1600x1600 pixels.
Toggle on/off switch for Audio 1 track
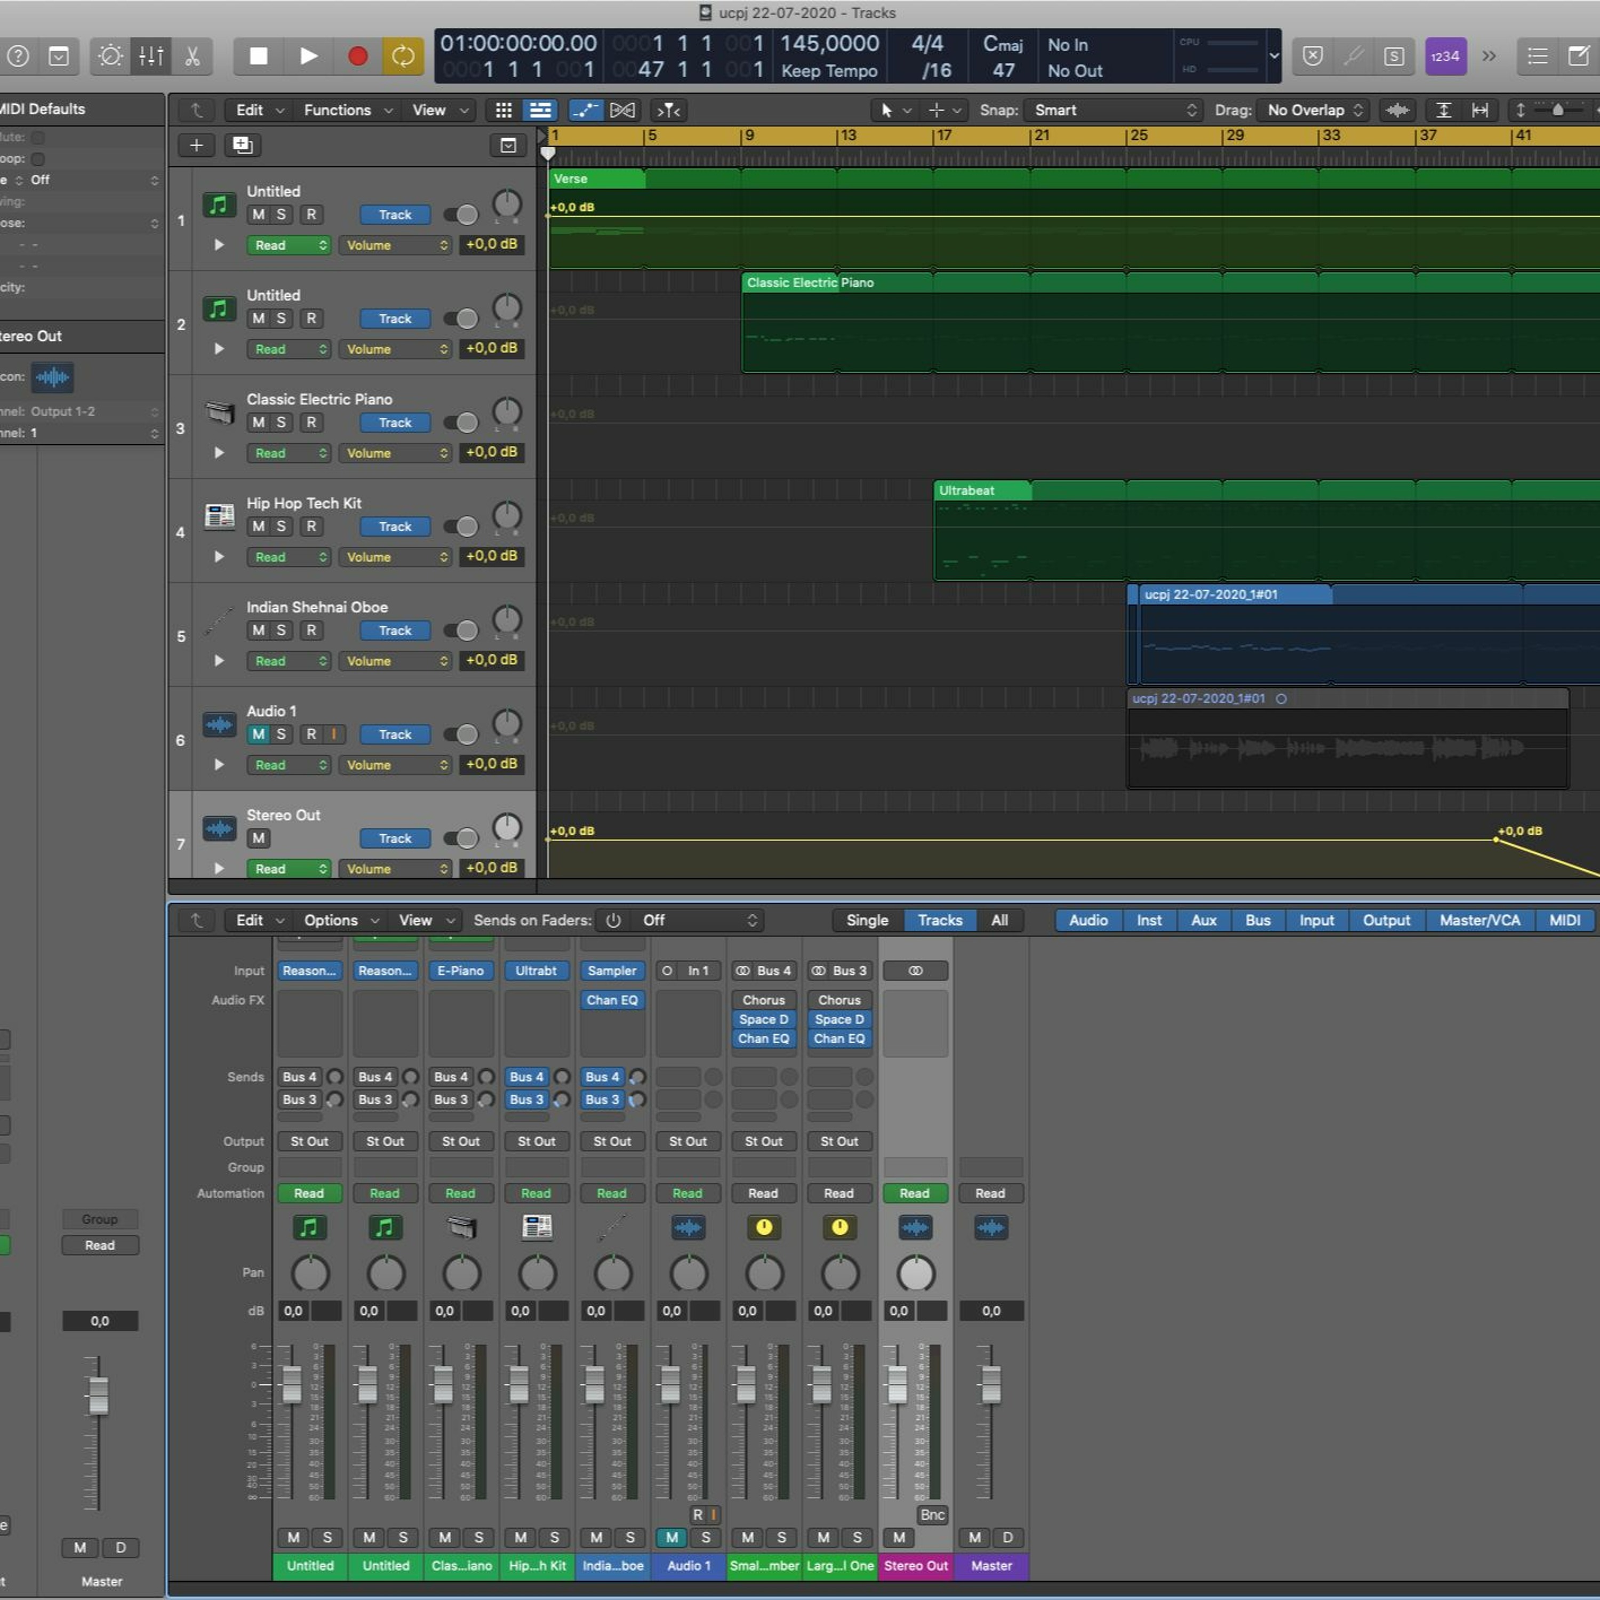pos(461,734)
